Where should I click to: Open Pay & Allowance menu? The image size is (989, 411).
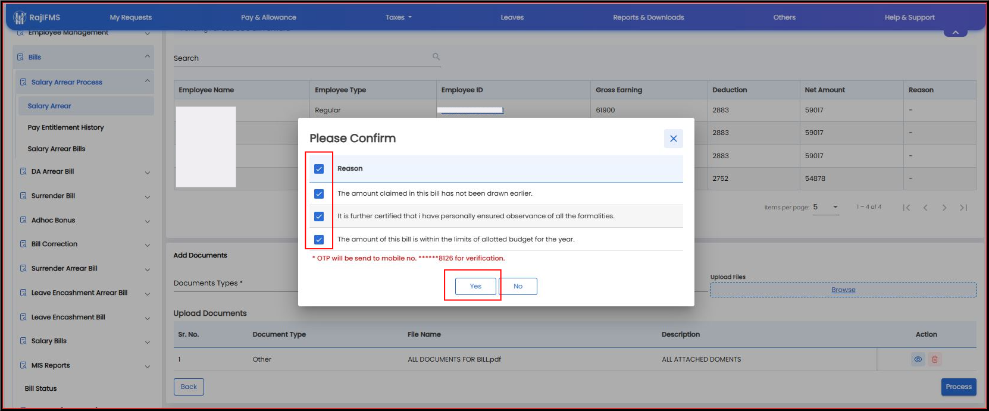point(268,17)
